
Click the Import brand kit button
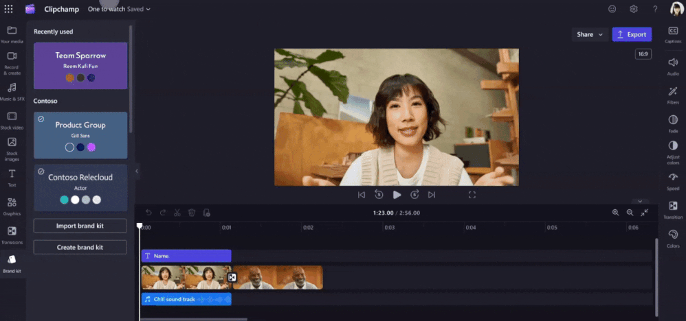coord(80,226)
